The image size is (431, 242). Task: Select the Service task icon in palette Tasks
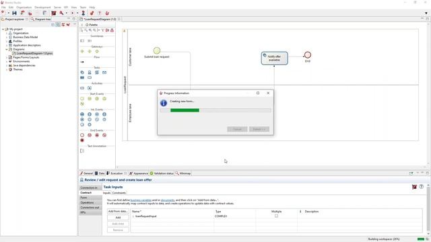(x=82, y=73)
